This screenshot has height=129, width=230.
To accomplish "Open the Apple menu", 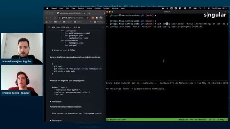I will 47,8.
